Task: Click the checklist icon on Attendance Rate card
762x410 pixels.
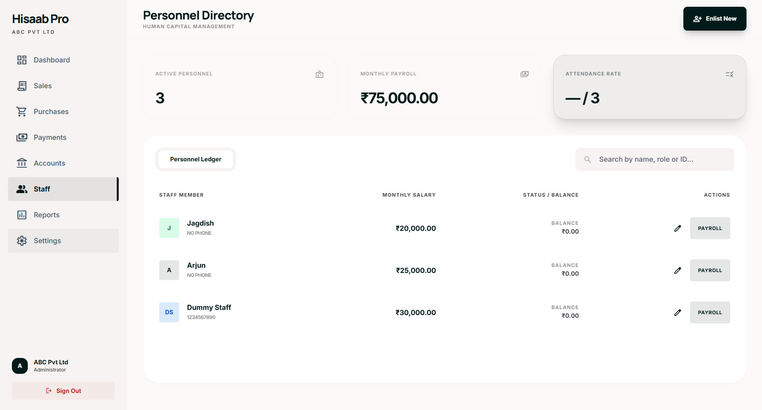Action: (729, 74)
